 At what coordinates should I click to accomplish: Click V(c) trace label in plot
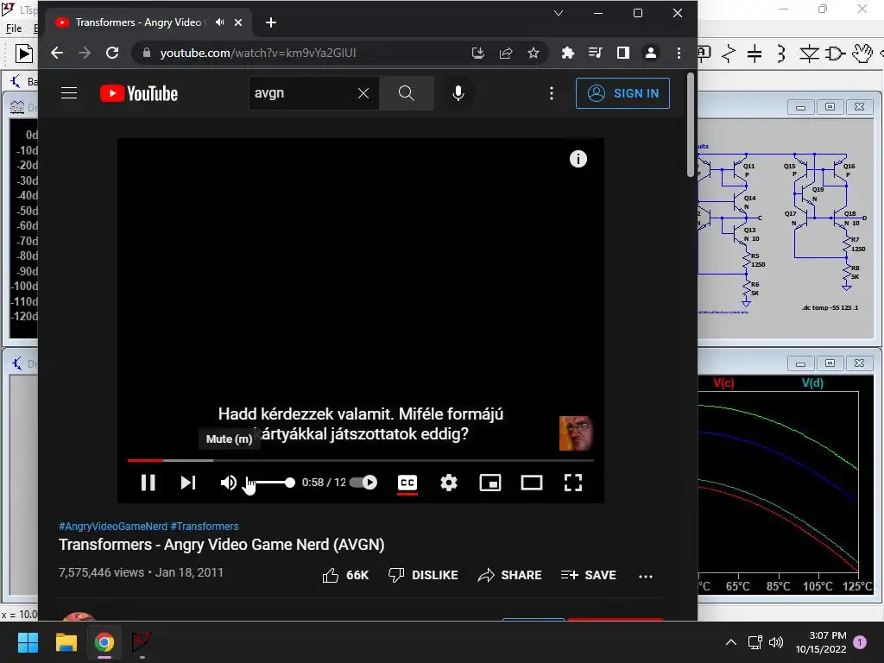pos(724,382)
